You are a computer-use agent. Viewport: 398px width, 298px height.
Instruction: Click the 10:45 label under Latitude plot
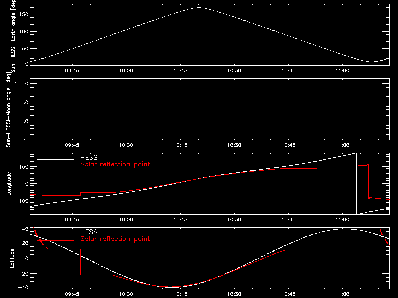click(289, 294)
